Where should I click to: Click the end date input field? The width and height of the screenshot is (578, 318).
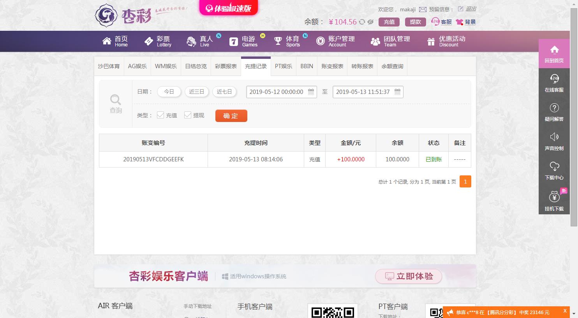[x=368, y=92]
